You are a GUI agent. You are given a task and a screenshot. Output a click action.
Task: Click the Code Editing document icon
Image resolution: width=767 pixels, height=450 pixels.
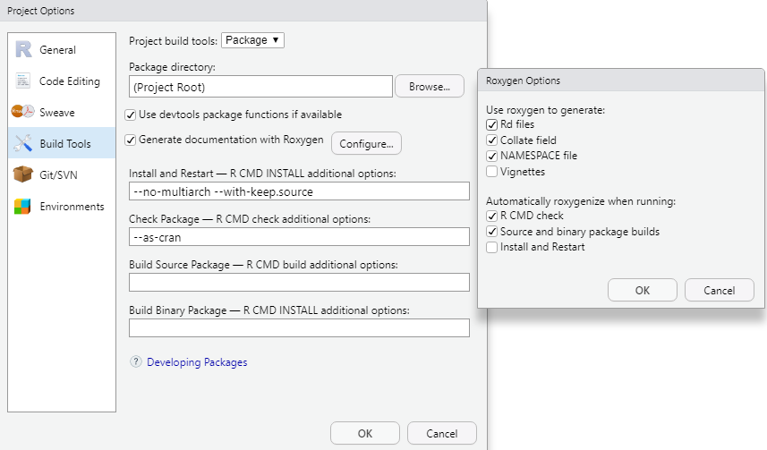pyautogui.click(x=23, y=81)
